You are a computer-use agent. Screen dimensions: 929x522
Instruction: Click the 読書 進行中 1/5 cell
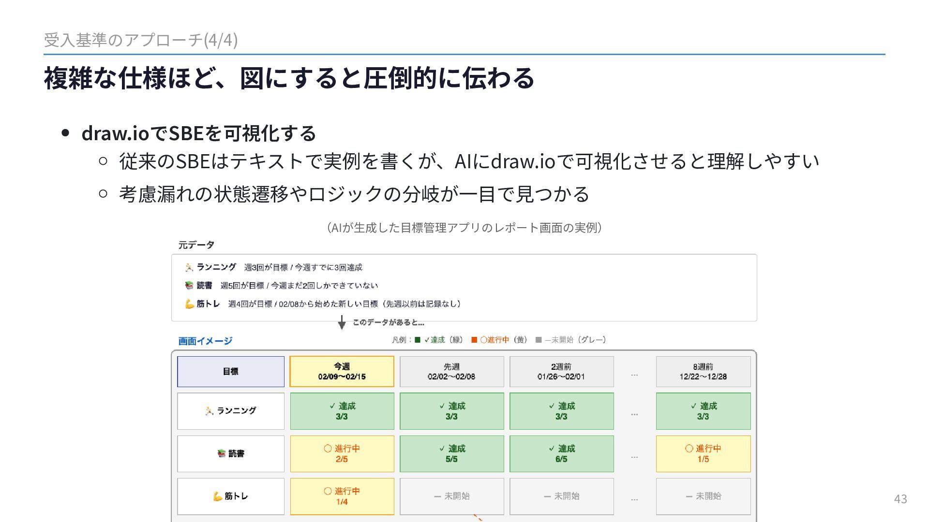(703, 454)
